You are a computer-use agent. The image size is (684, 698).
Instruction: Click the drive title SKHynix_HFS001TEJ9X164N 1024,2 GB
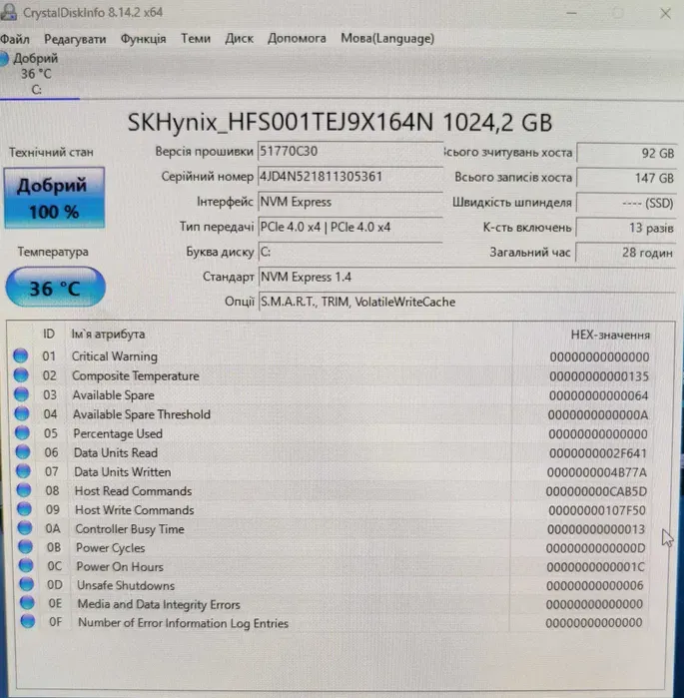pyautogui.click(x=340, y=122)
